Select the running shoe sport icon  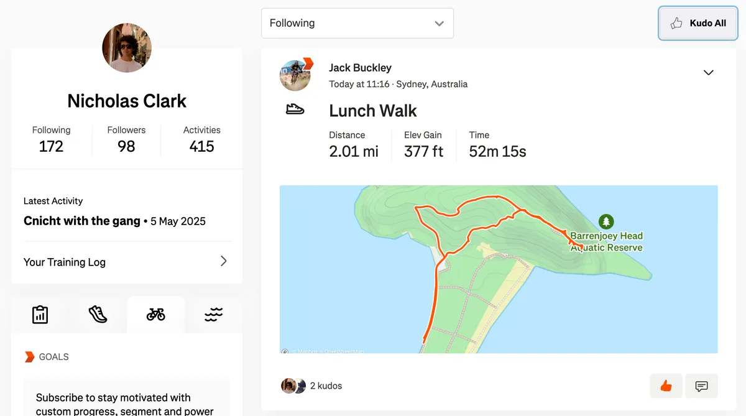[x=98, y=315]
